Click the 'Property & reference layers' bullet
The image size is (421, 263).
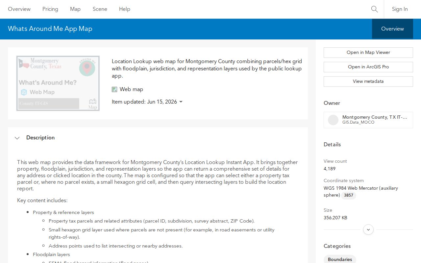pyautogui.click(x=63, y=212)
